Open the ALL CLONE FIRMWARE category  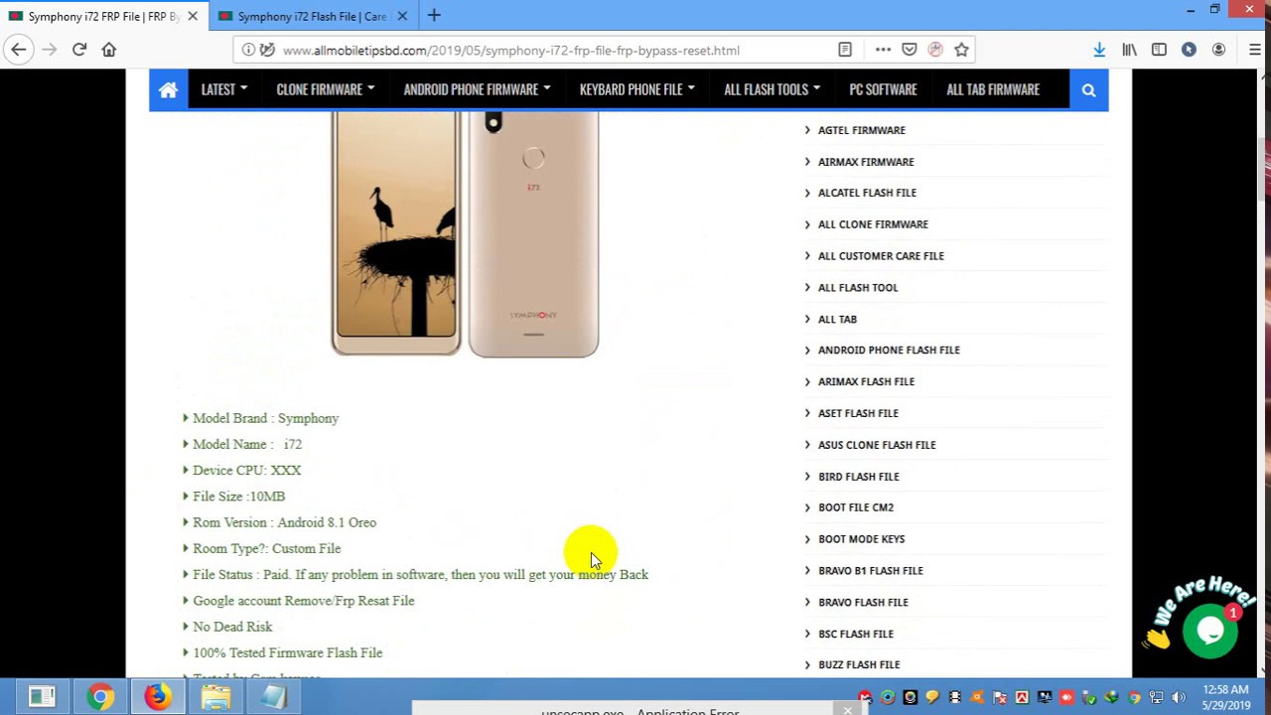click(873, 224)
